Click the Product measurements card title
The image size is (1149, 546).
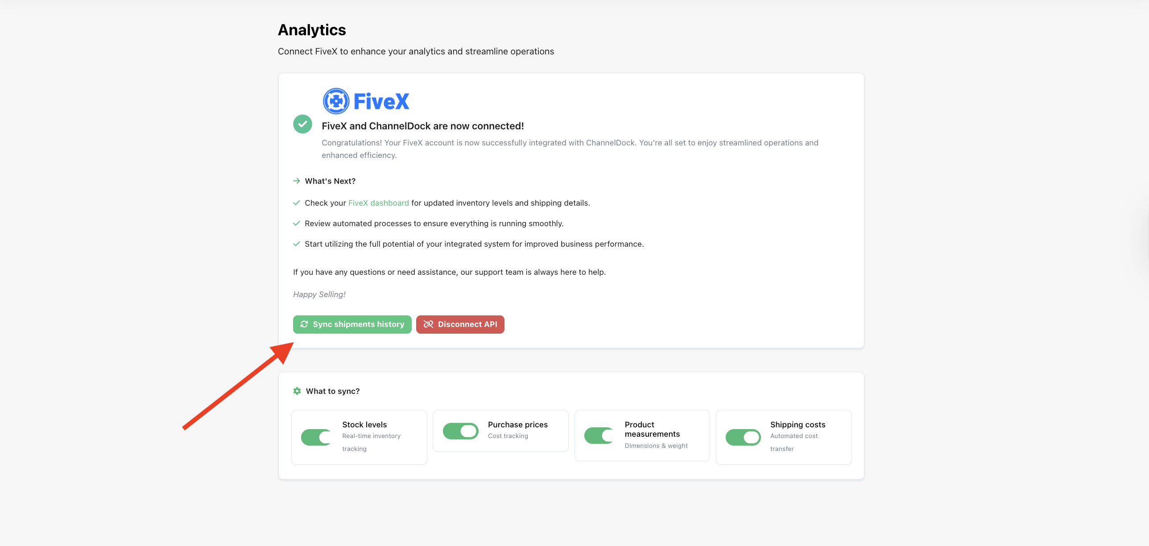(x=652, y=429)
